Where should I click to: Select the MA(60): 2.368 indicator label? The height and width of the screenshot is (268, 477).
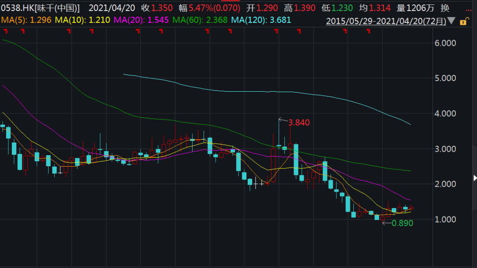click(x=200, y=20)
